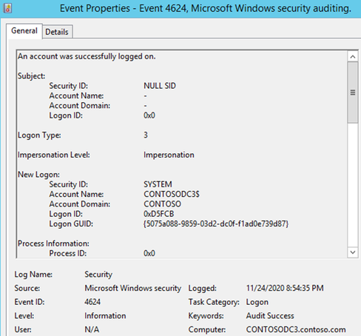
Task: Click the account domain 'CONTOSO' value
Action: coord(162,204)
